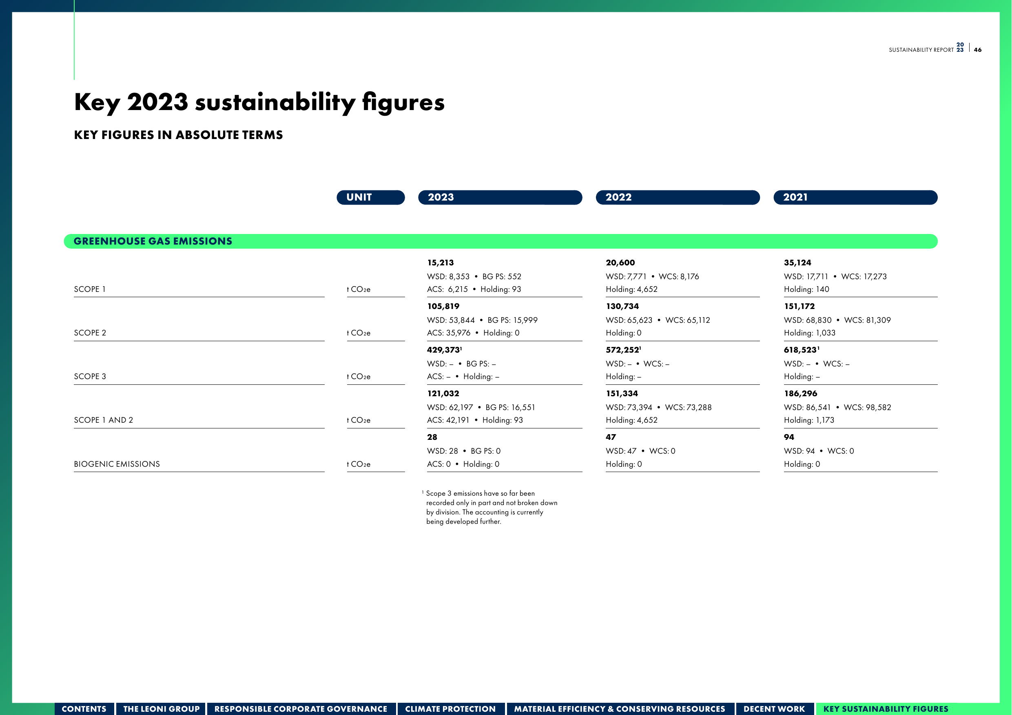Click the BIOGENIC EMISSIONS row label
This screenshot has height=715, width=1012.
(x=117, y=464)
